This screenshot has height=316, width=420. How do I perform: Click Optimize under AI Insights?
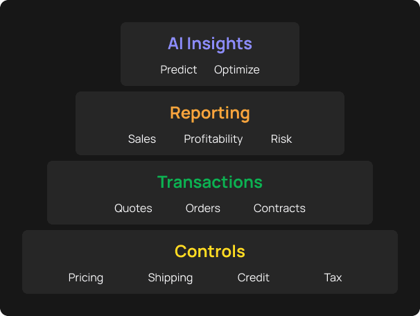(236, 70)
